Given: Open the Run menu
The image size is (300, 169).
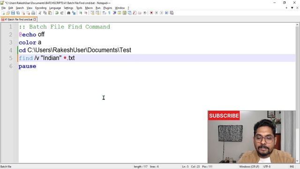Looking at the screenshot, I should click(x=98, y=8).
